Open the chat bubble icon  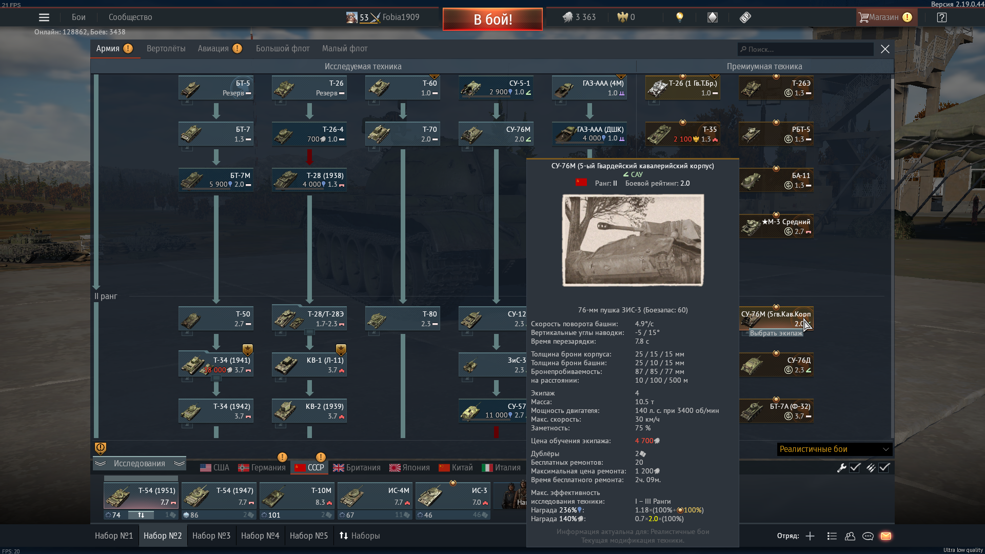pyautogui.click(x=868, y=536)
